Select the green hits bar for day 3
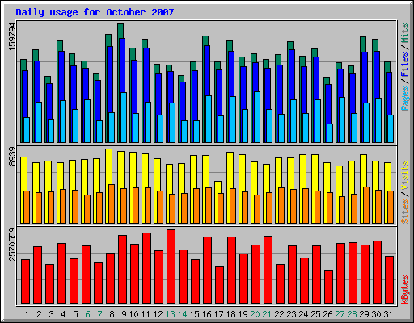 tap(48, 80)
